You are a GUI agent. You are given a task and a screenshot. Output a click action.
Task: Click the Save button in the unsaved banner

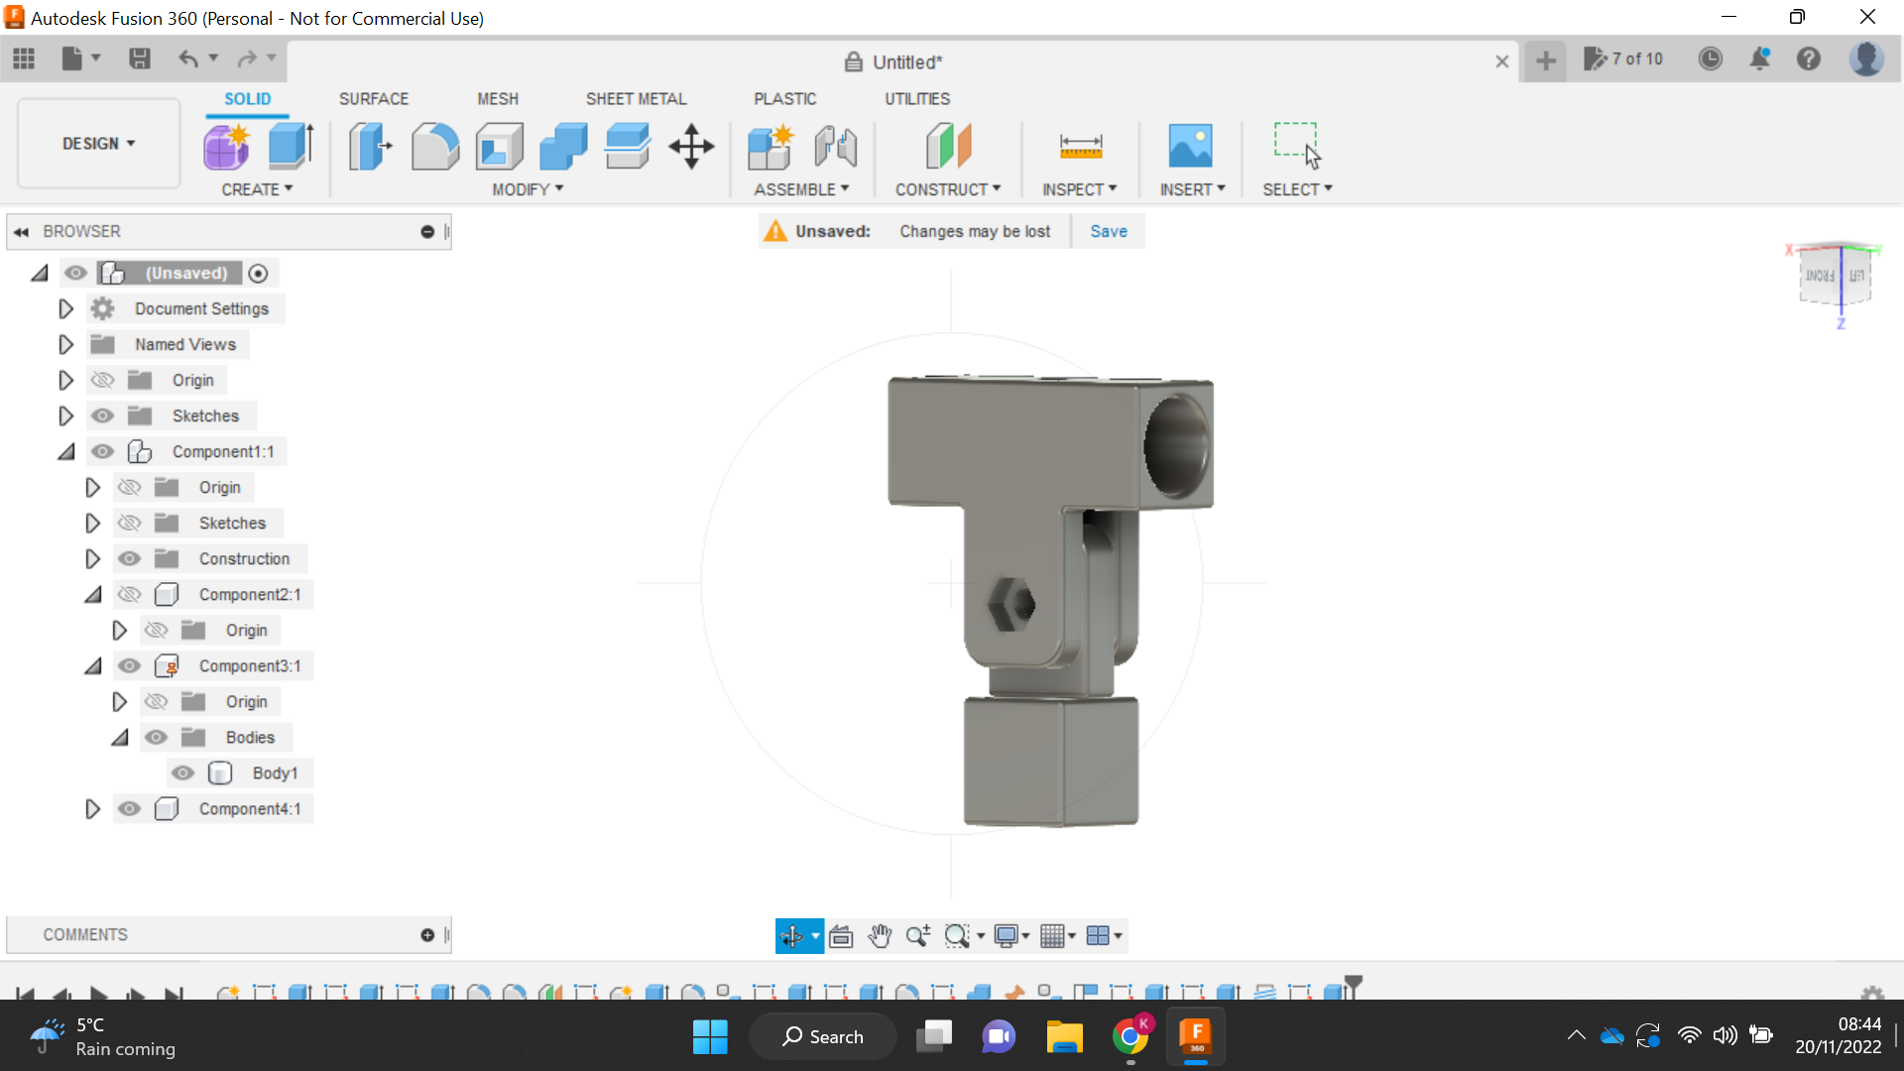(1108, 230)
